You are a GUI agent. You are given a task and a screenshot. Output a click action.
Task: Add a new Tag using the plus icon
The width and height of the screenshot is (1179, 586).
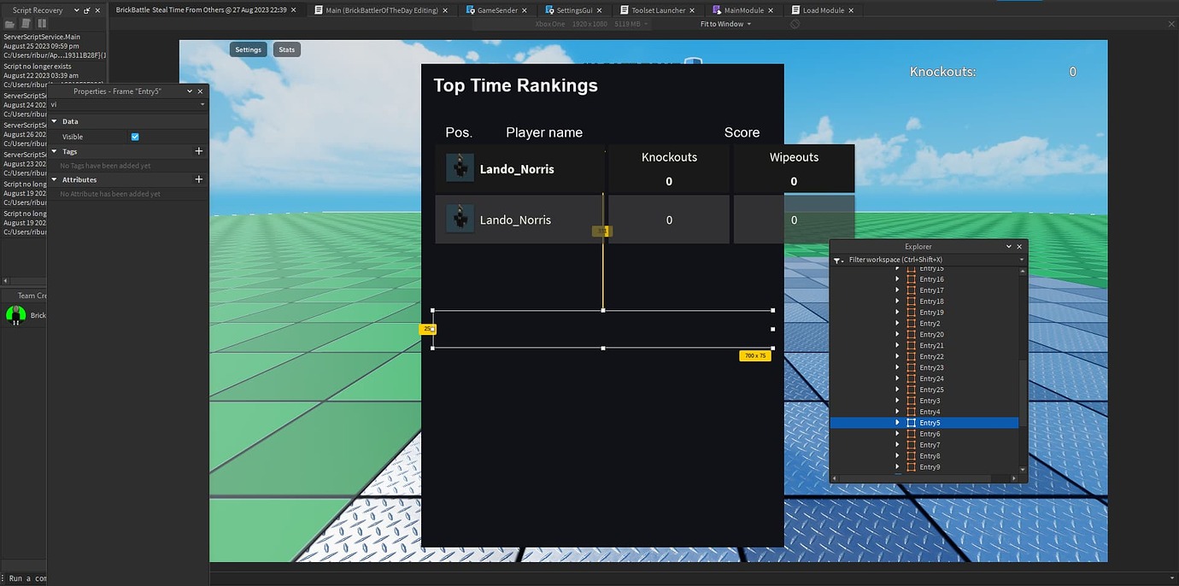pos(198,150)
